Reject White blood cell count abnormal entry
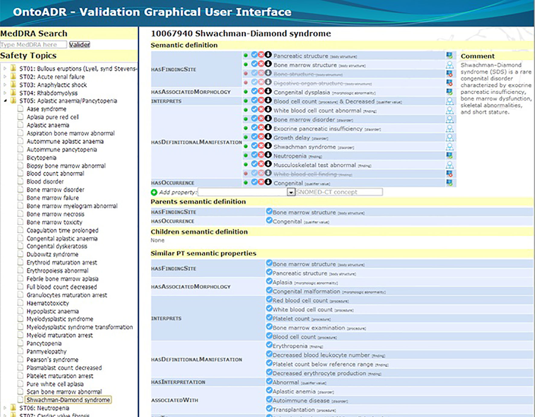Image resolution: width=535 pixels, height=417 pixels. coord(261,109)
